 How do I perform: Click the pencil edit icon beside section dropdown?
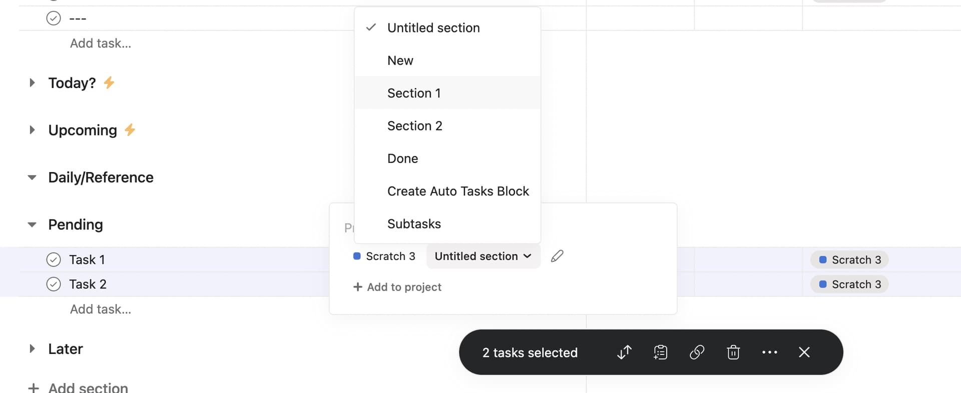click(557, 256)
